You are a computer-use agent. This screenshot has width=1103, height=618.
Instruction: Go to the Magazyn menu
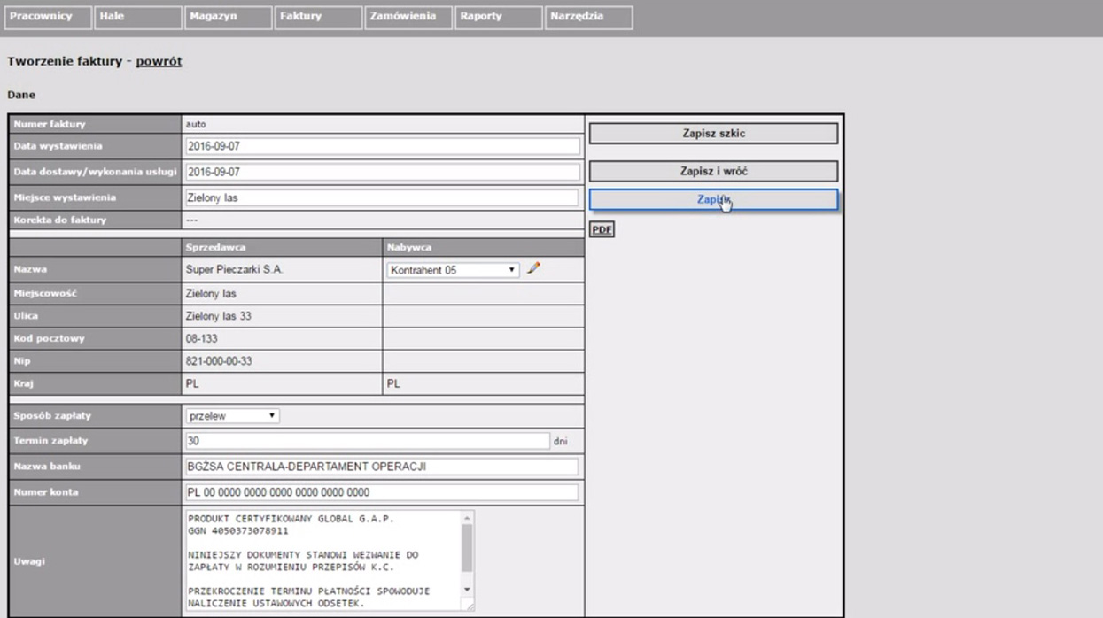228,18
